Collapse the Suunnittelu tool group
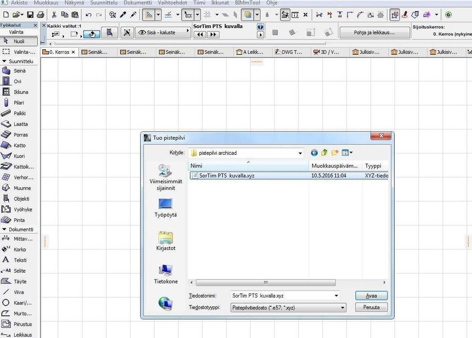The height and width of the screenshot is (338, 472). [x=4, y=61]
